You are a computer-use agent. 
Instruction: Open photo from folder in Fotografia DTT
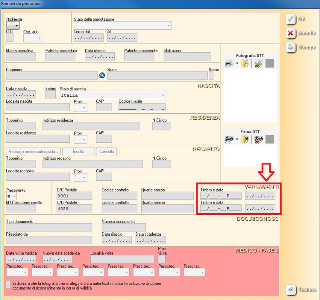[x=245, y=64]
